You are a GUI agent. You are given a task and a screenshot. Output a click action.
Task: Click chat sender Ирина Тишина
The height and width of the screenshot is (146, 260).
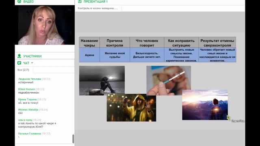(27, 99)
